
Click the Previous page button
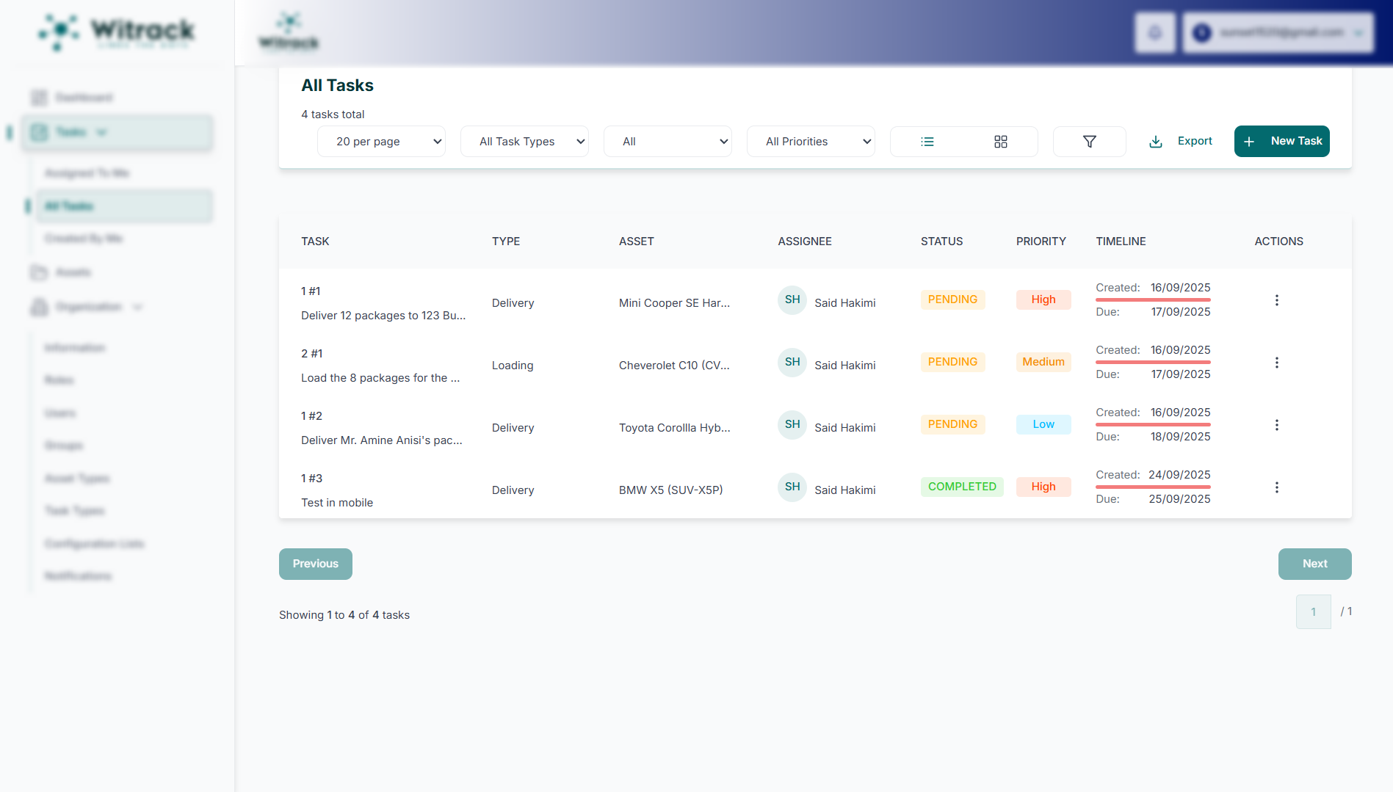point(315,564)
